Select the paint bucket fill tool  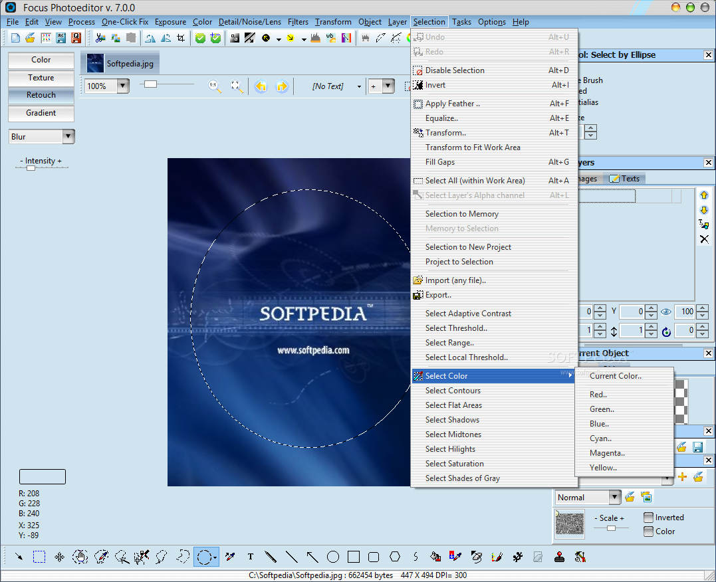[x=435, y=557]
